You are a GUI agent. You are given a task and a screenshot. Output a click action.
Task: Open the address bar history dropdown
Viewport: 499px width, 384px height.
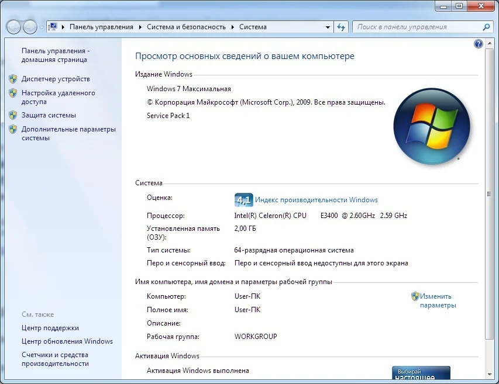click(x=328, y=27)
